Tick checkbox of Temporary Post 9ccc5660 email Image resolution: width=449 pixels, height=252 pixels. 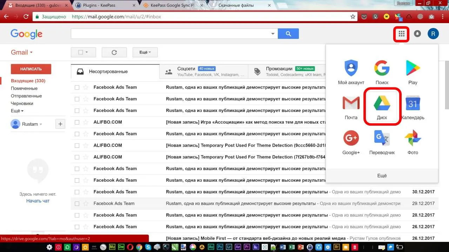(x=77, y=146)
